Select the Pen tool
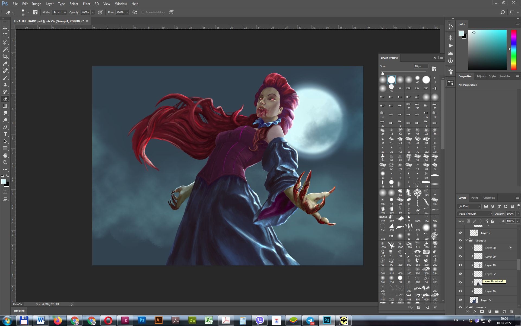Viewport: 521px width, 326px height. [5, 127]
